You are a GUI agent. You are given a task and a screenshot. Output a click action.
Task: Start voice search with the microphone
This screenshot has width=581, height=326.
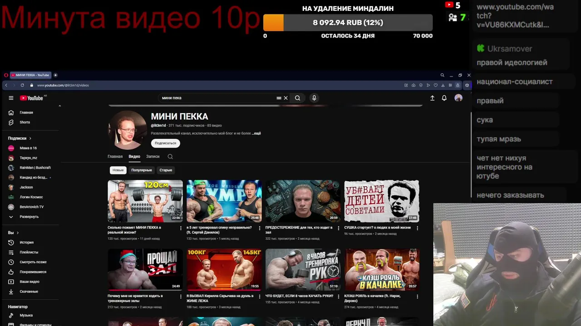coord(314,98)
